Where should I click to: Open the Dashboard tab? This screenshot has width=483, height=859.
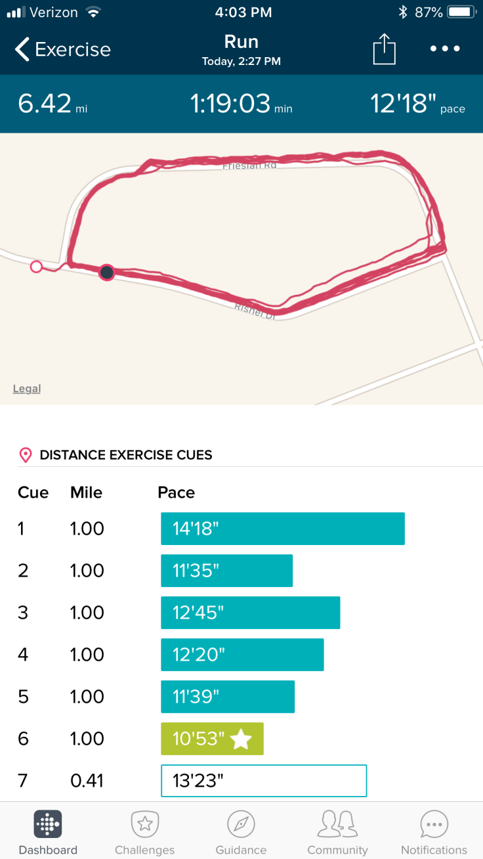48,833
